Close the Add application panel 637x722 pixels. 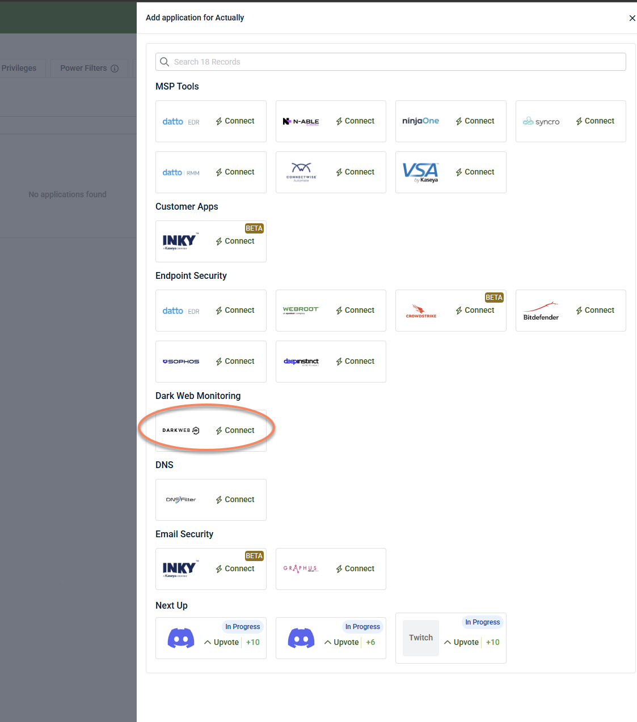pos(632,18)
